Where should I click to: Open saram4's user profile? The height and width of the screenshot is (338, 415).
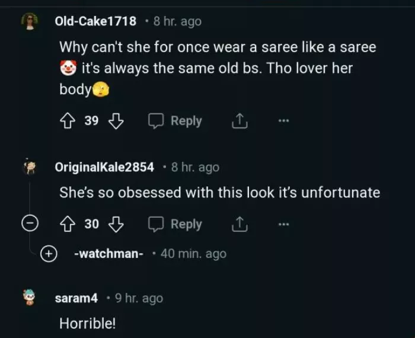tap(76, 298)
